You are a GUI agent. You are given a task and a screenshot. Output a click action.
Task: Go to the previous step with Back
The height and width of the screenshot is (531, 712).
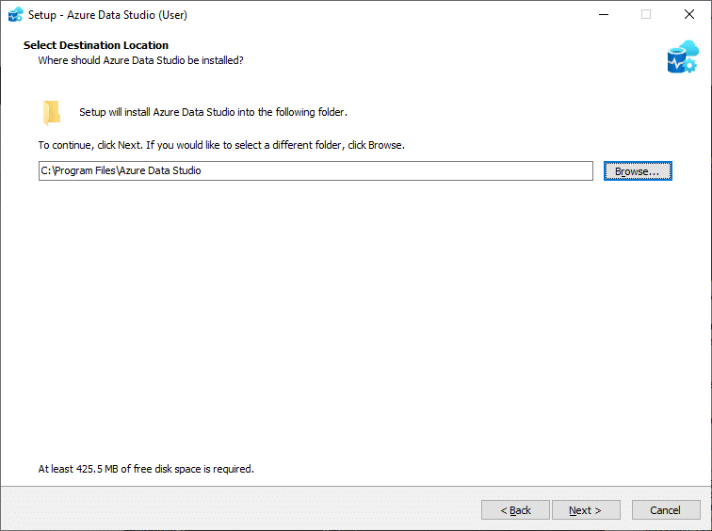click(x=515, y=510)
